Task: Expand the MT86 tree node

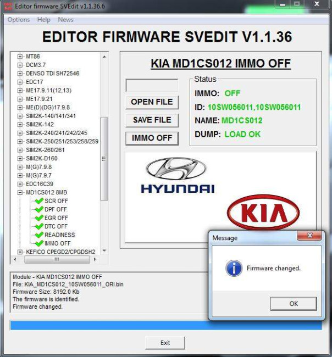Action: pyautogui.click(x=20, y=56)
